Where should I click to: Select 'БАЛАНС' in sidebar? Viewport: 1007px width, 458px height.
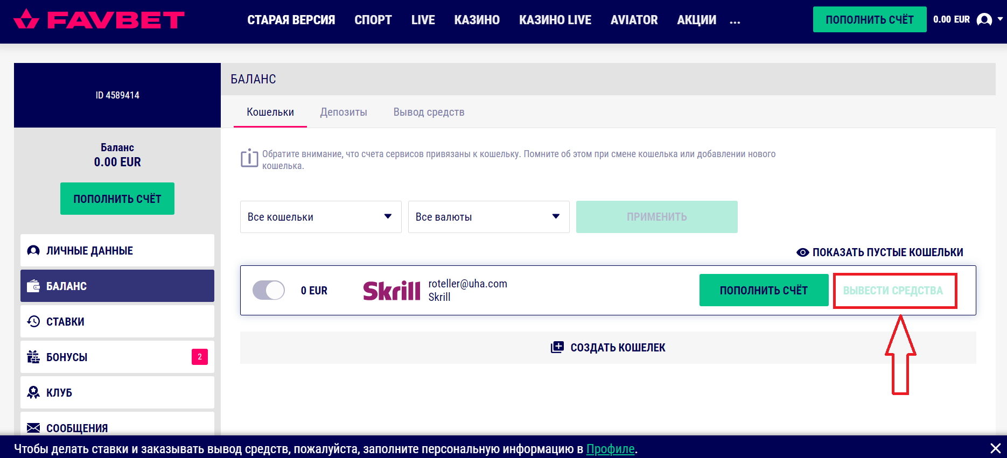pos(117,286)
